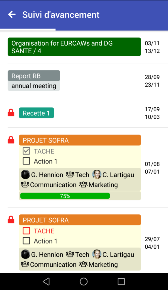This screenshot has width=168, height=290.
Task: Open the Report RB annual meeting item
Action: point(34,81)
